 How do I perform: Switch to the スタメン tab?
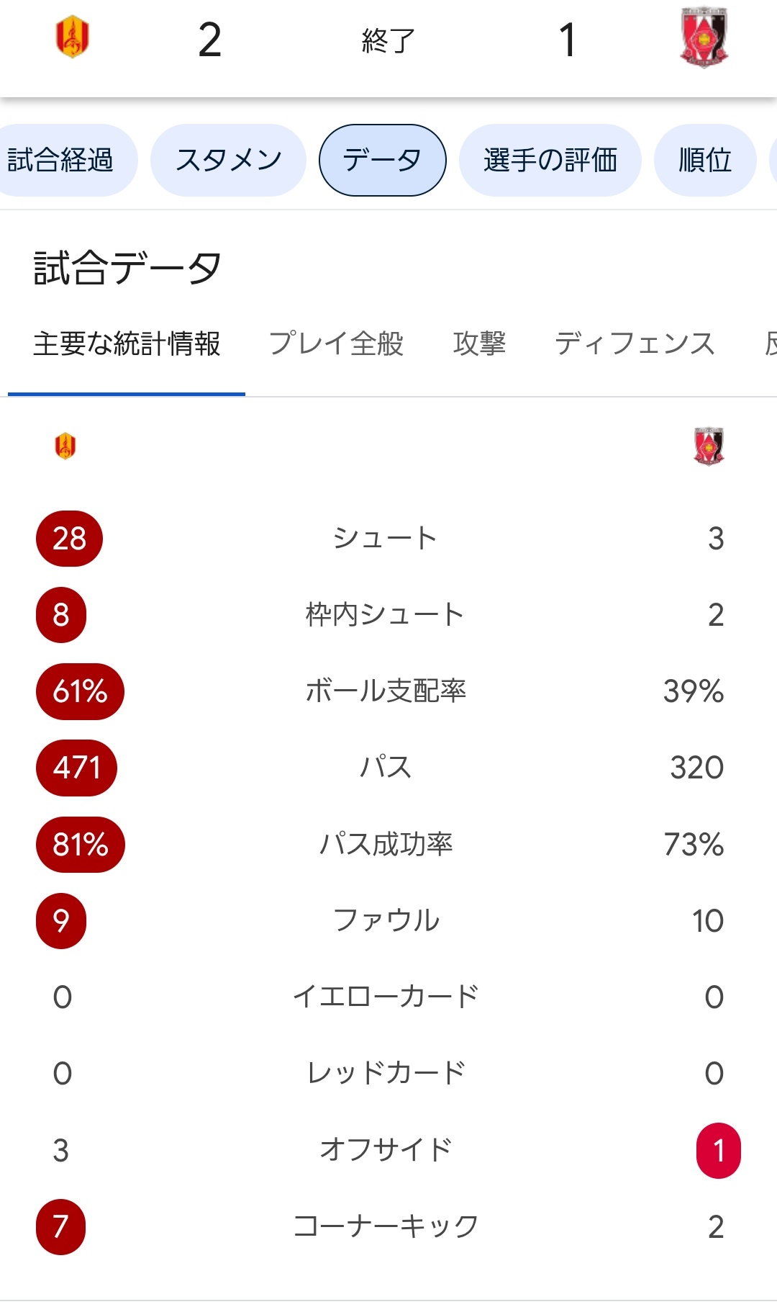228,160
